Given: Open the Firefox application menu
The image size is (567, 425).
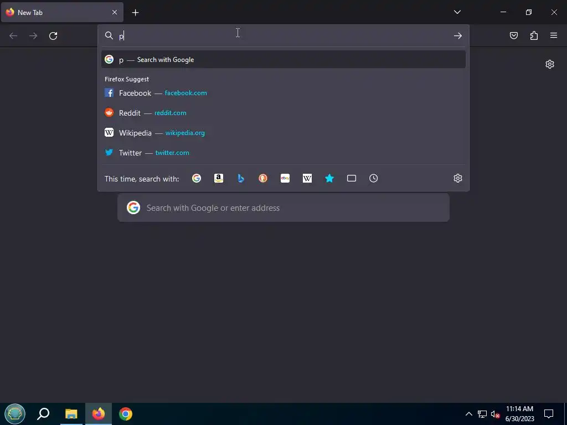Looking at the screenshot, I should point(554,35).
